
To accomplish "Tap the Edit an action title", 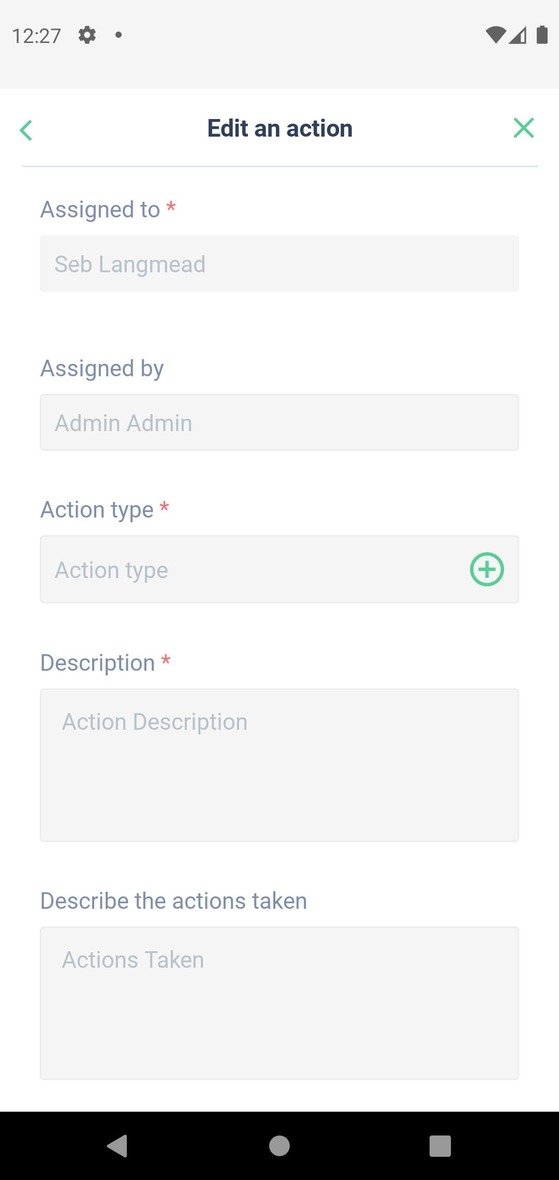I will (x=280, y=128).
